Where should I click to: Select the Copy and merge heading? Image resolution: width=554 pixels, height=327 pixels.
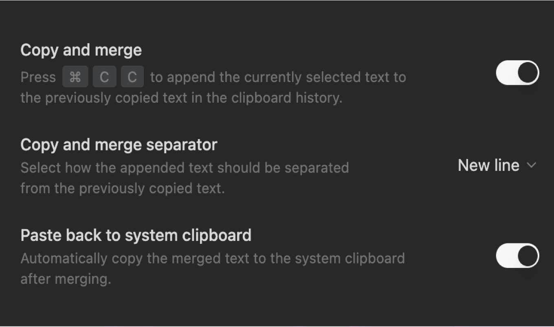coord(81,50)
